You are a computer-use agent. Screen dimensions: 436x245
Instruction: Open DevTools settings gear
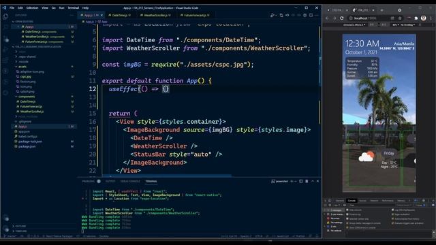(x=423, y=201)
